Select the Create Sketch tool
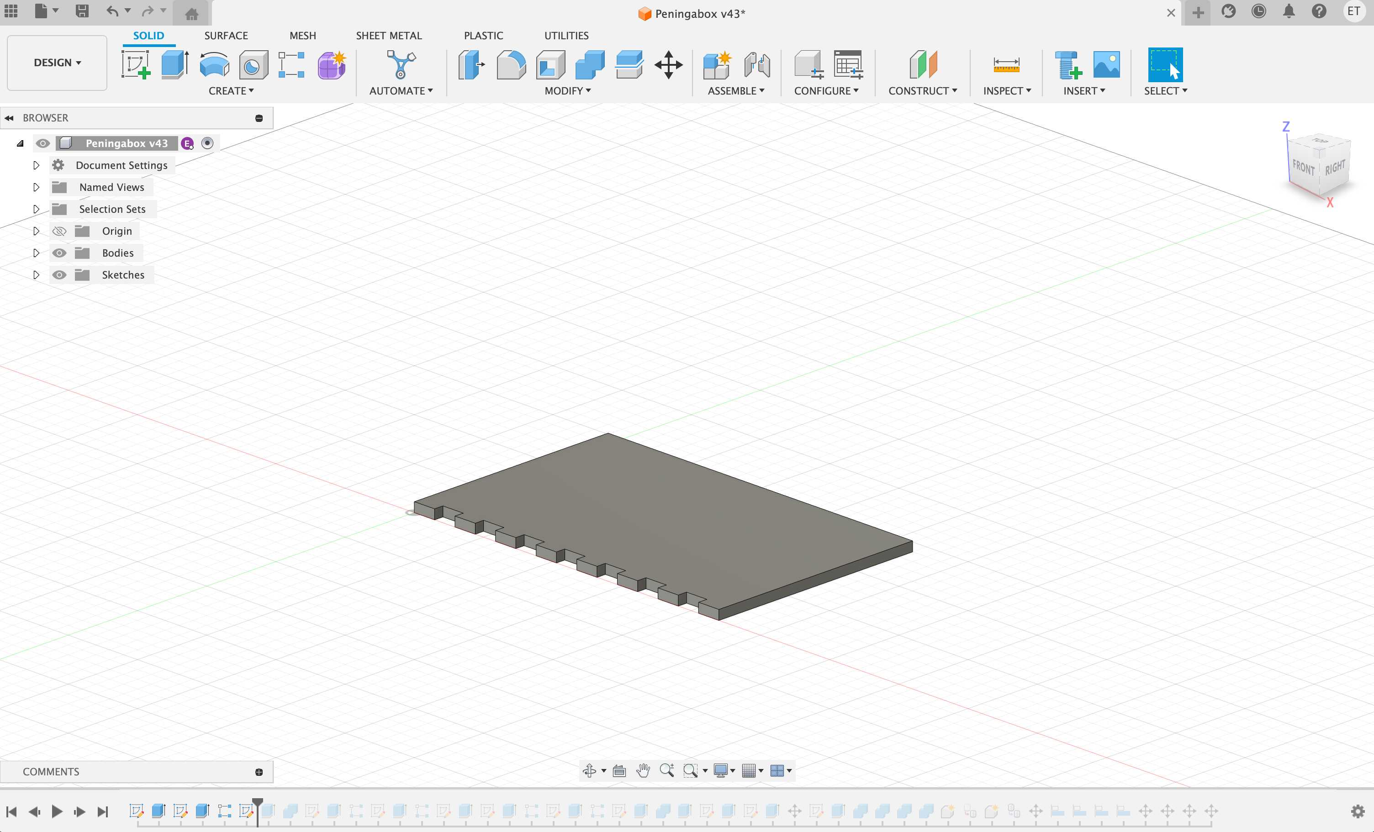Image resolution: width=1374 pixels, height=832 pixels. (x=136, y=65)
